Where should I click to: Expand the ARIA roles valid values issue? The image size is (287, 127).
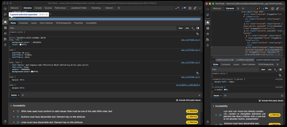pos(14,111)
